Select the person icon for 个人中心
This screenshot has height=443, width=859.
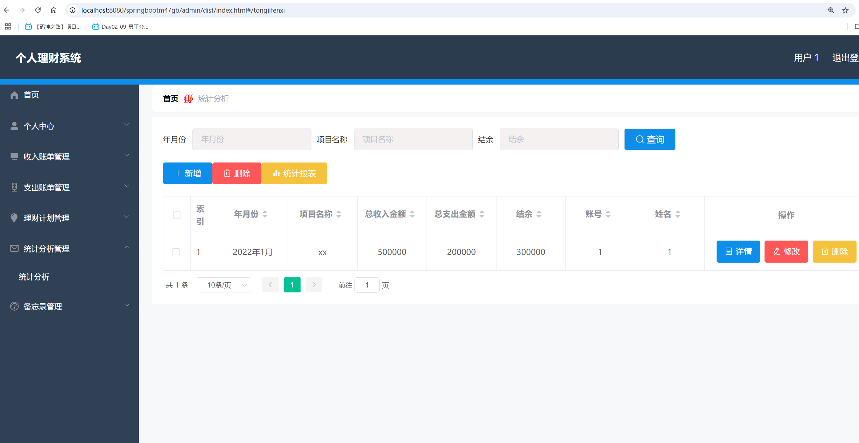coord(14,125)
